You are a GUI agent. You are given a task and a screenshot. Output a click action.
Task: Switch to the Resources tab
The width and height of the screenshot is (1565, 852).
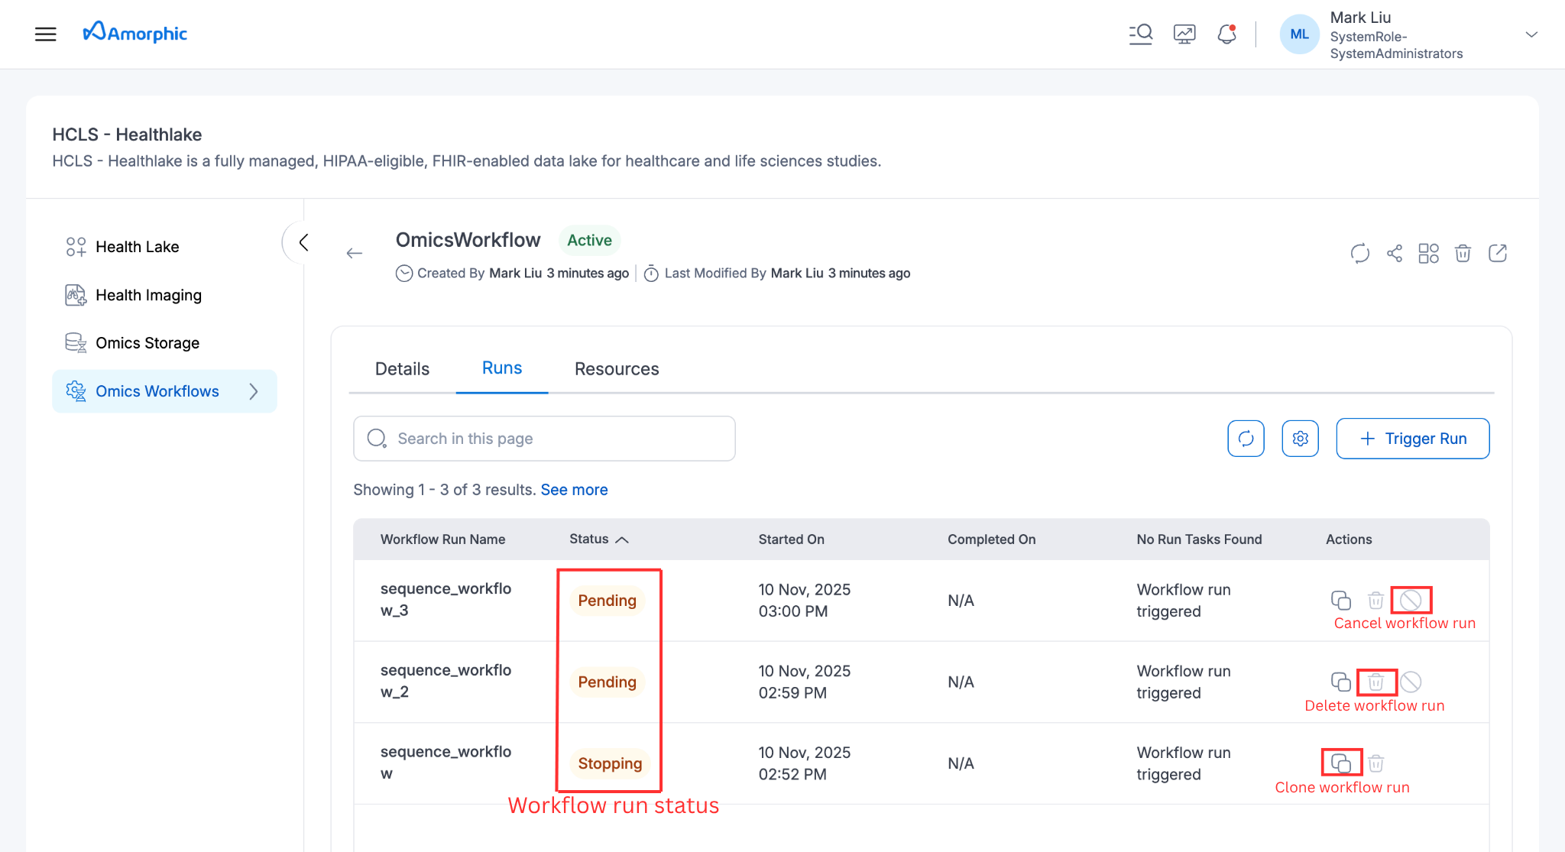(x=617, y=369)
